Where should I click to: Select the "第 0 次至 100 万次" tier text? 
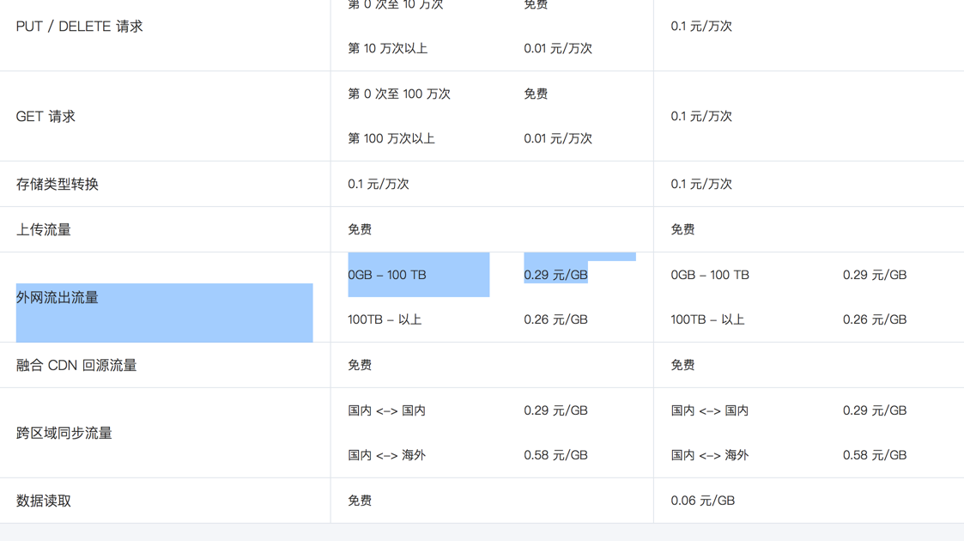tap(399, 94)
